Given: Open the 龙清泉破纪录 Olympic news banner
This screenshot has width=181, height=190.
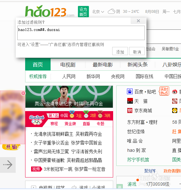Looking at the screenshot, I should pos(69,97).
